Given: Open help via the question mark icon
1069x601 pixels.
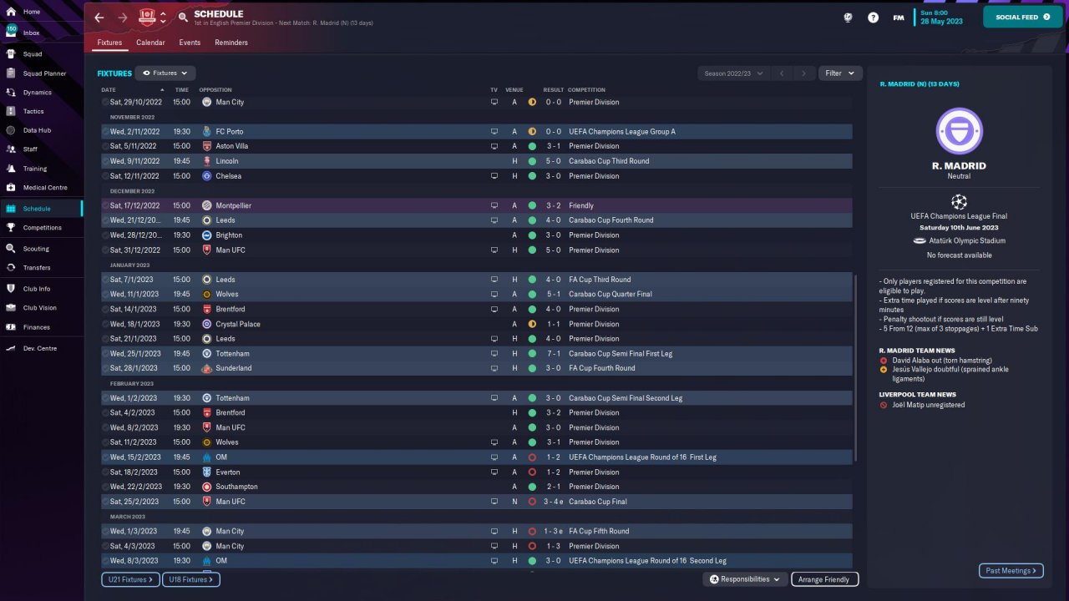Looking at the screenshot, I should coord(873,18).
